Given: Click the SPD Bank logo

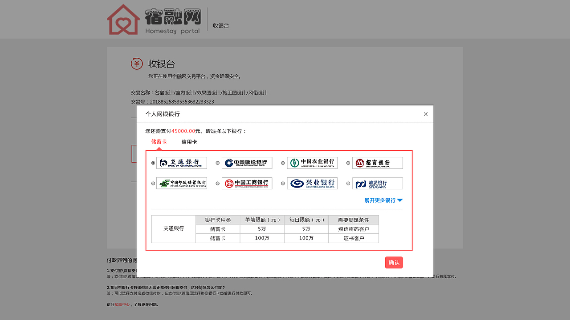Looking at the screenshot, I should 377,183.
